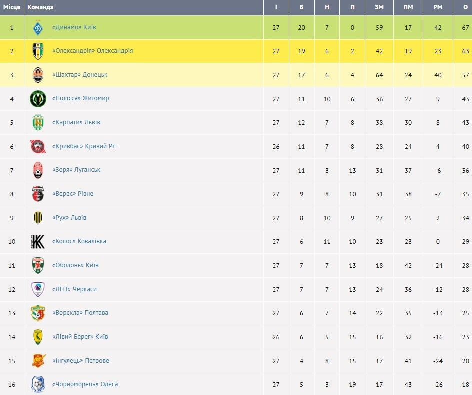Click the ЗМ goals scored header
472x395 pixels.
(379, 7)
